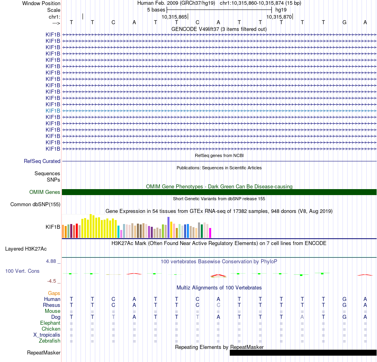Click the Sequences track label
This screenshot has width=377, height=362.
click(47, 173)
